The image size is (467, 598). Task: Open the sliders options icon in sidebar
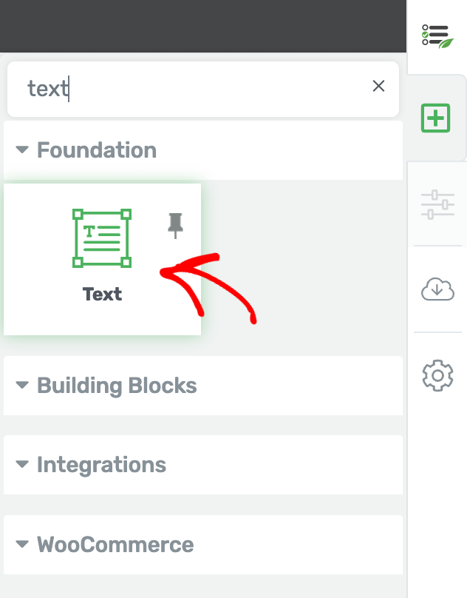tap(437, 205)
